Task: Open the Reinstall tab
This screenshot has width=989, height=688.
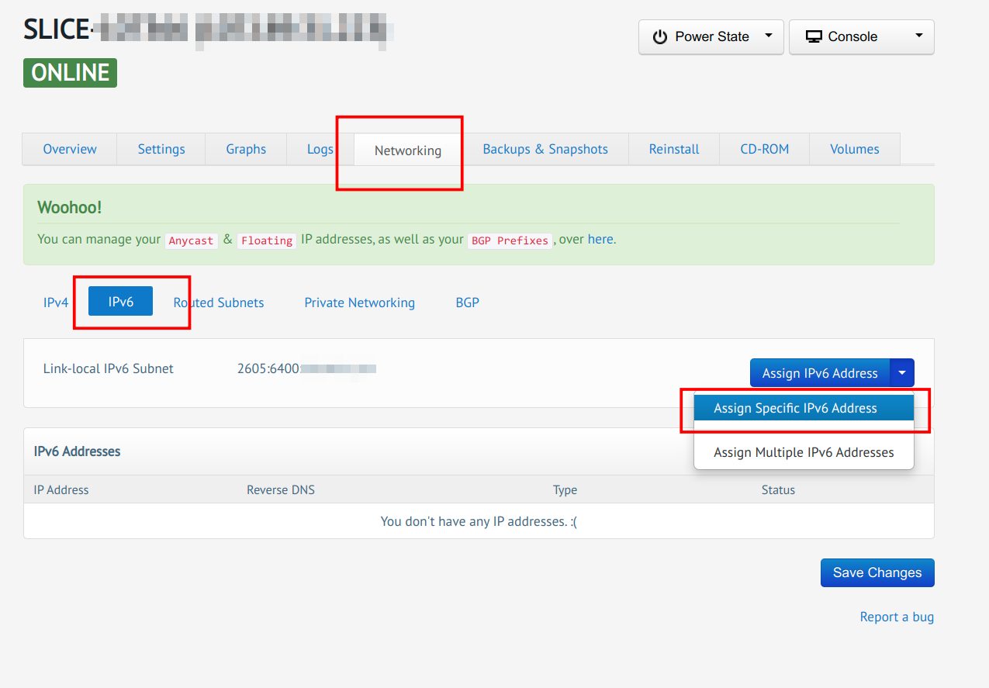Action: [x=674, y=149]
